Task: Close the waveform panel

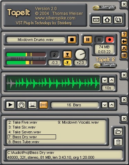Action: pos(124,75)
